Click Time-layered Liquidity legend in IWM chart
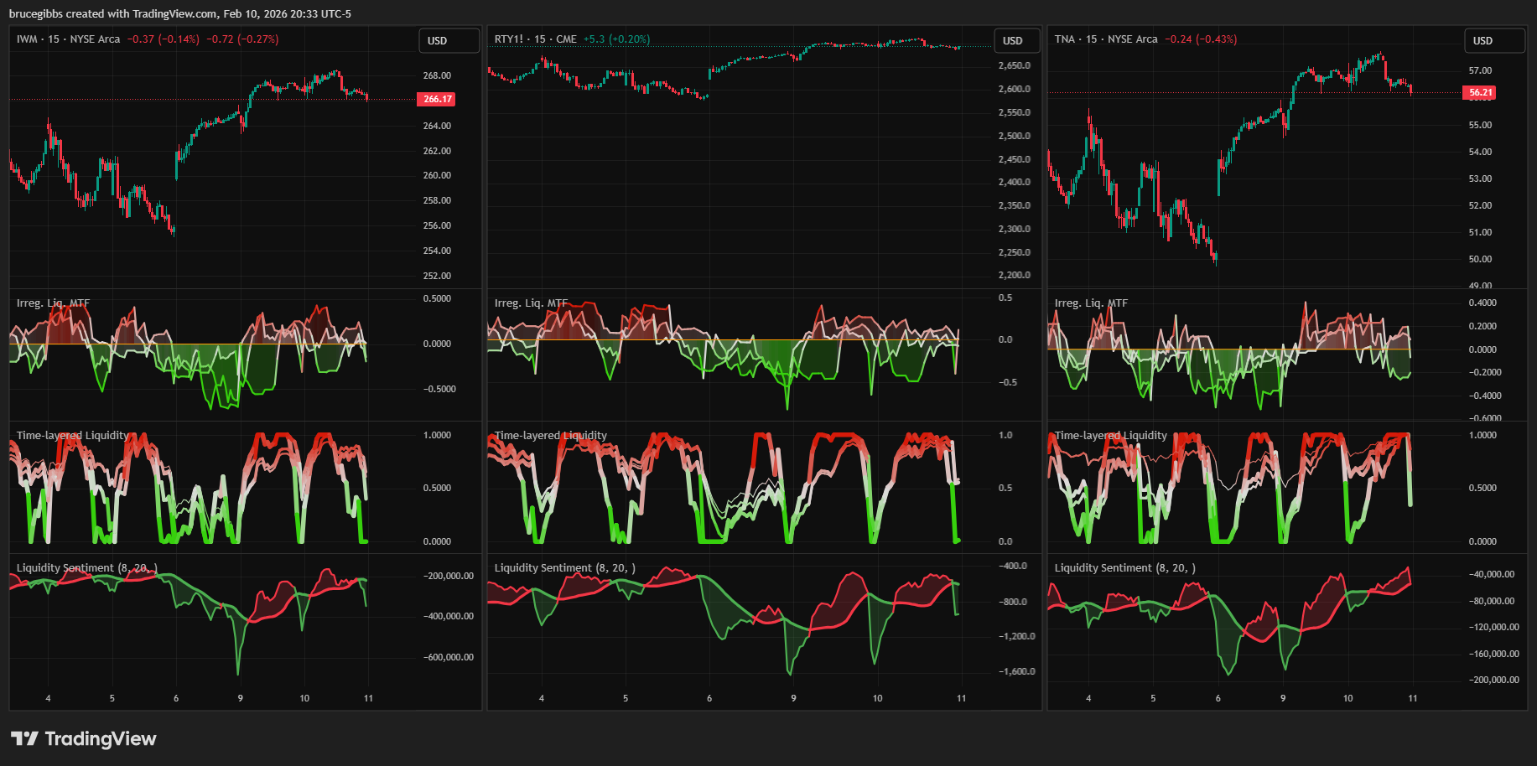This screenshot has height=766, width=1537. (x=73, y=436)
